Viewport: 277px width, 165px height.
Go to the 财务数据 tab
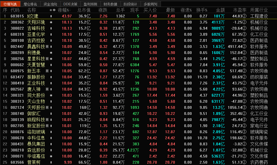(x=110, y=4)
